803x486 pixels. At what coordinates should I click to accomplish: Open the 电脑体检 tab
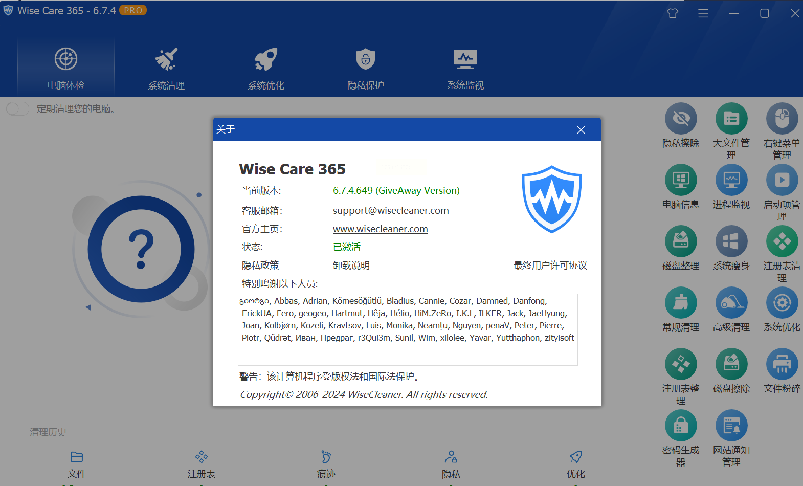(x=66, y=67)
